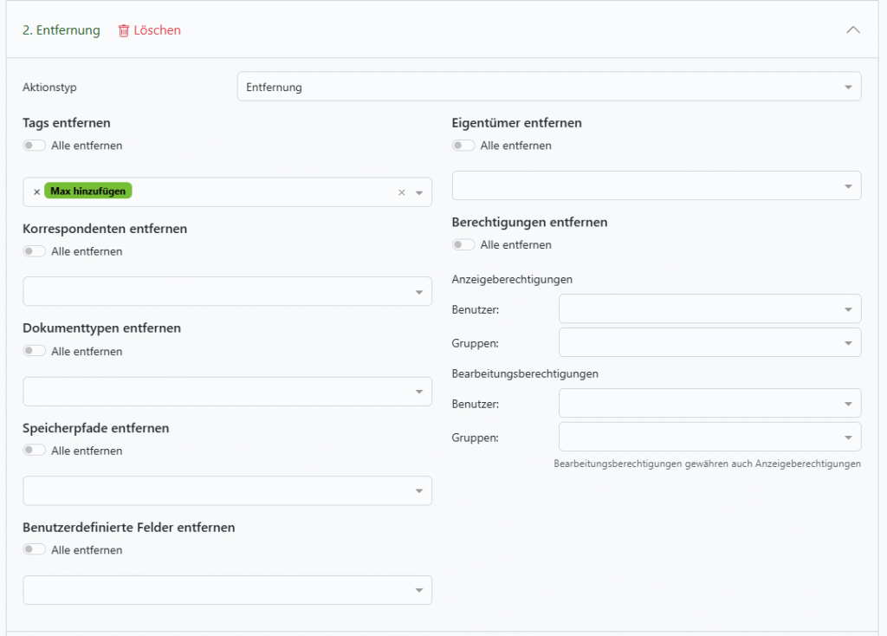Click the Speicherpfade entfernen input field

[x=217, y=490]
